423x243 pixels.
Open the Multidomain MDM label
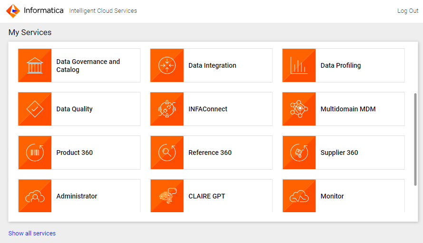click(348, 109)
